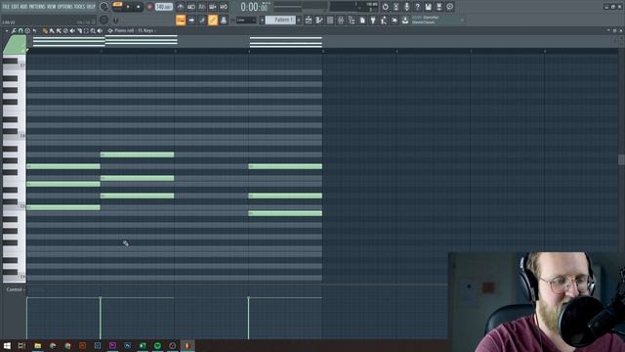Image resolution: width=625 pixels, height=352 pixels.
Task: Toggle the piano roll snap magnet icon
Action: pos(21,30)
